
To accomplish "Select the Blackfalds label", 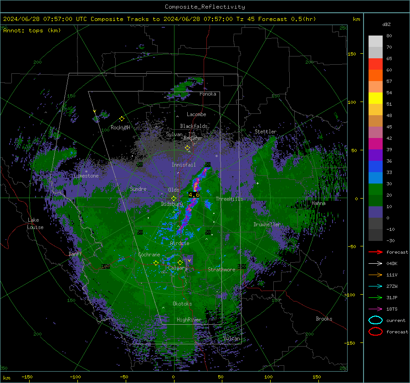I will [x=194, y=126].
